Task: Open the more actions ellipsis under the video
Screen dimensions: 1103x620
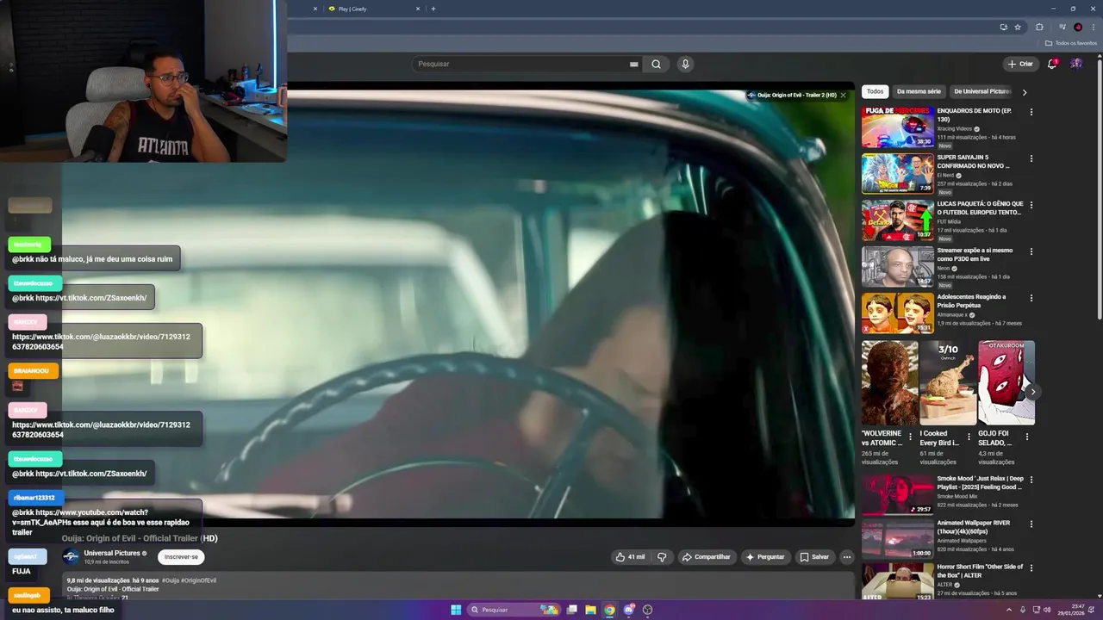Action: pos(846,557)
